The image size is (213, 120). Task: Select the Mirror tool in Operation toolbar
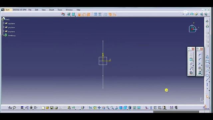[199, 68]
